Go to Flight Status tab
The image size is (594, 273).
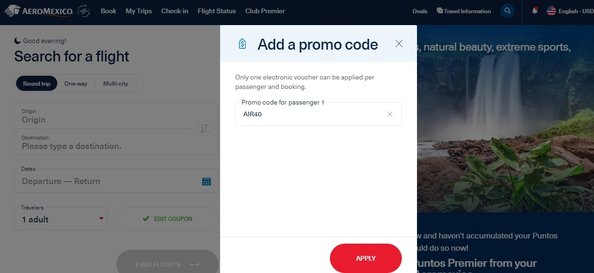(217, 11)
